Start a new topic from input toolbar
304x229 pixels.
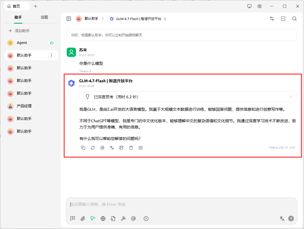point(73,218)
